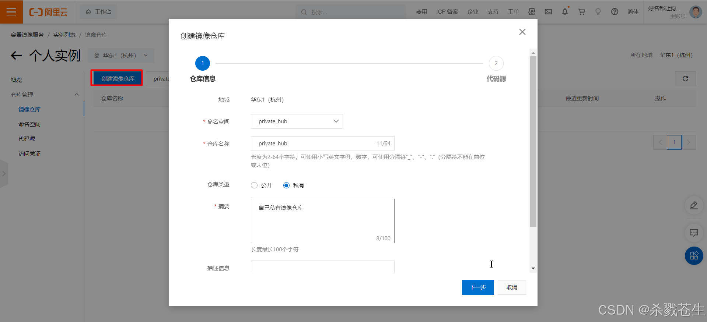The height and width of the screenshot is (322, 707).
Task: Go to 容器镜像服务 breadcrumb
Action: pyautogui.click(x=27, y=35)
